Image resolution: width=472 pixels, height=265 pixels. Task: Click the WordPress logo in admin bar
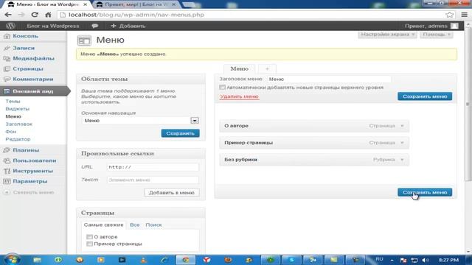tap(10, 26)
